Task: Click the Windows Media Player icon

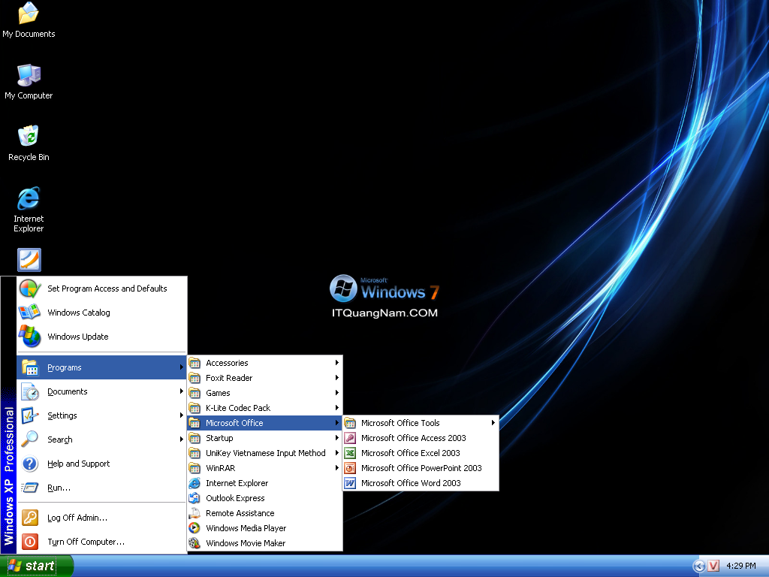Action: [x=195, y=528]
